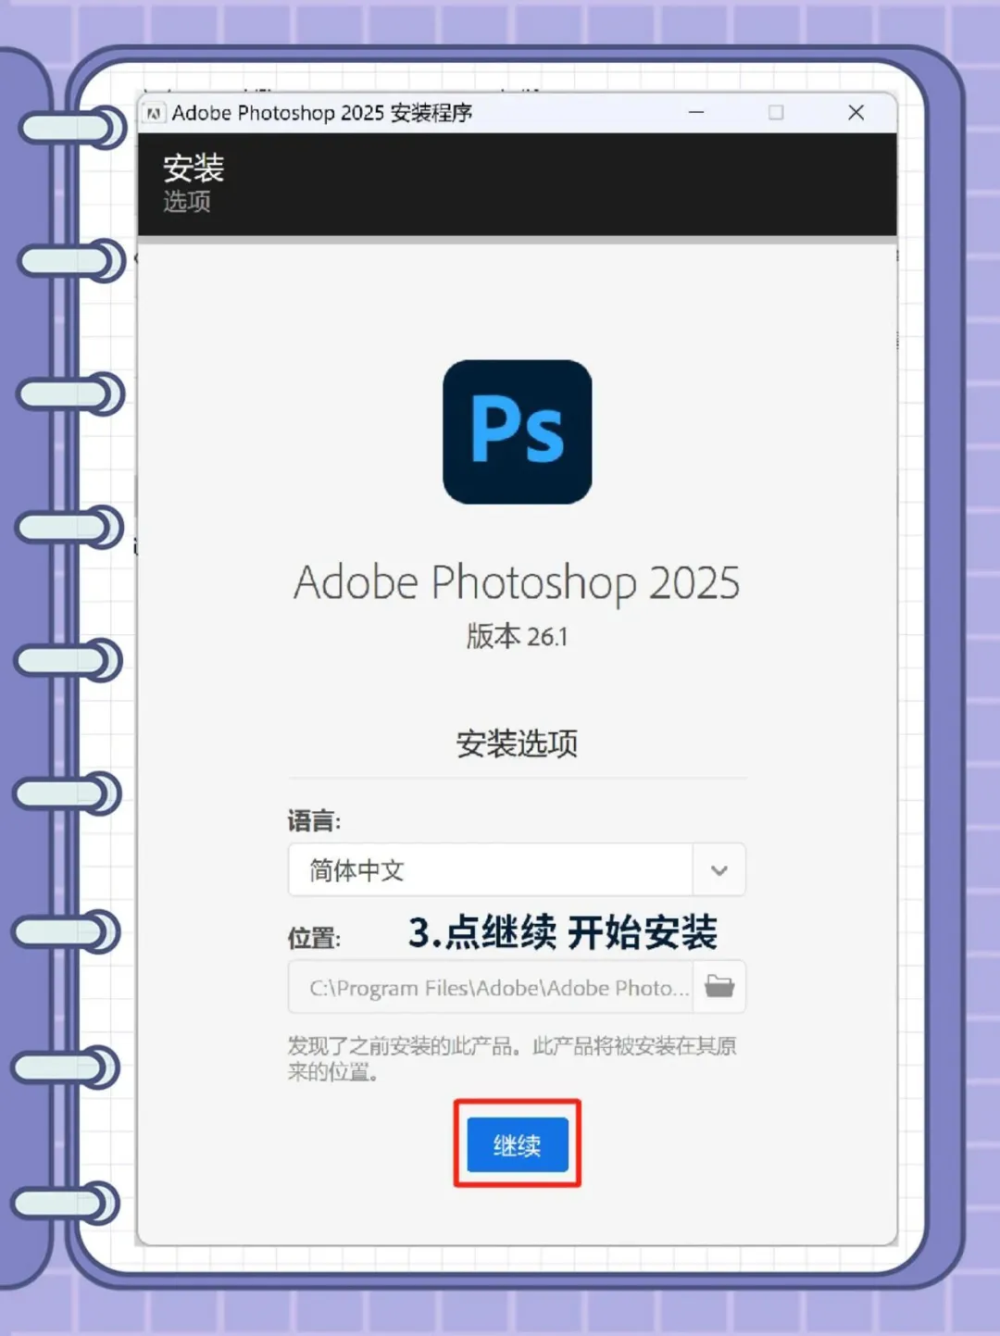Click the window title Adobe Photoshop 2025 安装程序

click(x=322, y=113)
